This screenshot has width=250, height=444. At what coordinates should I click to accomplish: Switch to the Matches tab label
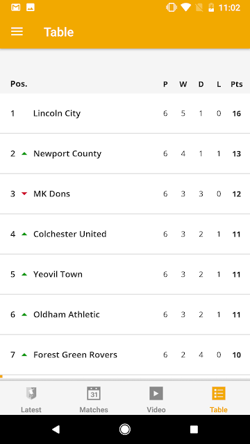click(x=94, y=409)
